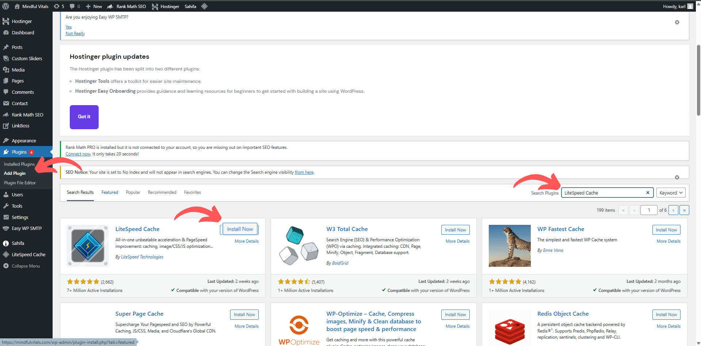Select the Search Results tab

click(80, 192)
